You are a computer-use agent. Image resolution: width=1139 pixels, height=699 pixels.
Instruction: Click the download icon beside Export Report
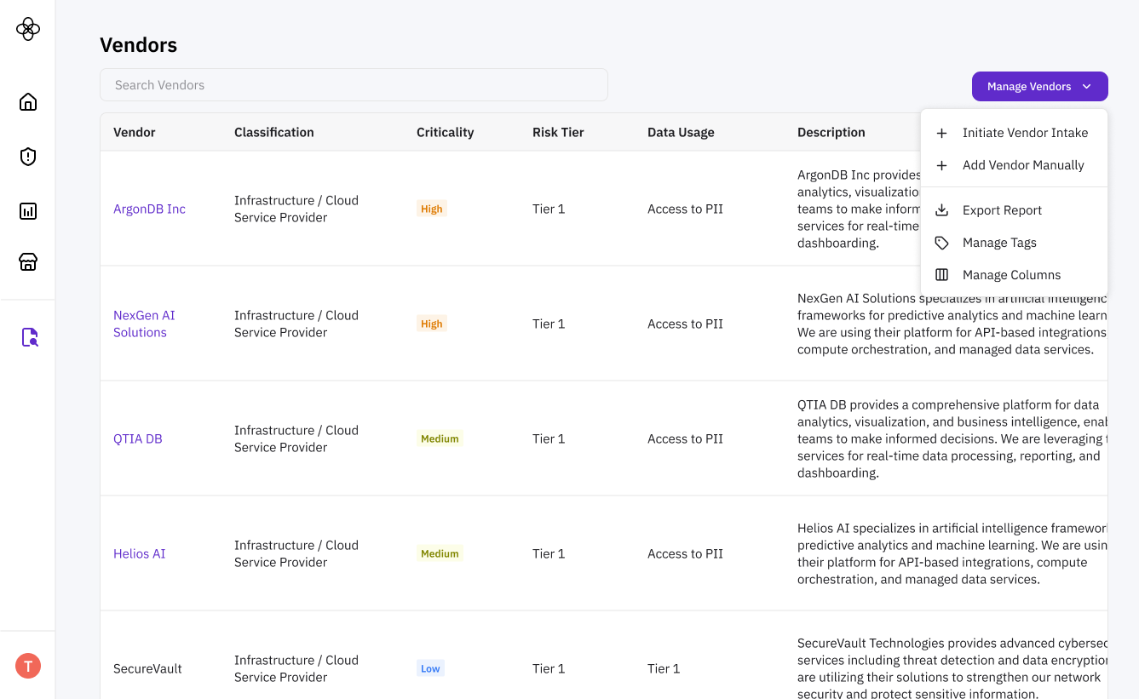pyautogui.click(x=941, y=210)
